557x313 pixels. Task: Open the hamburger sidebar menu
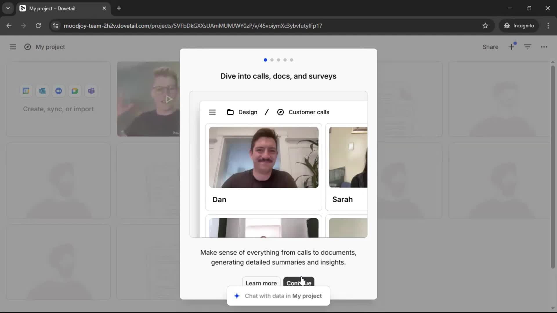(13, 47)
